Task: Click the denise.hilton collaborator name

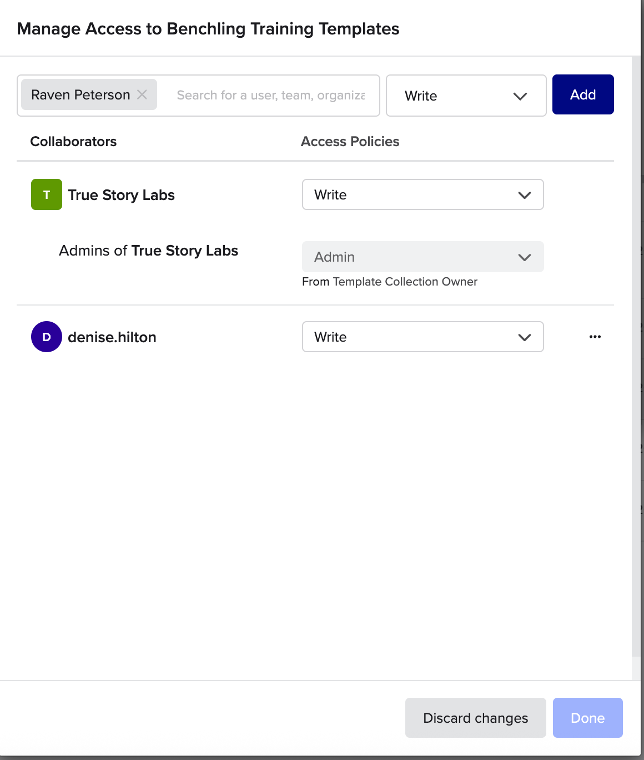Action: (x=112, y=337)
